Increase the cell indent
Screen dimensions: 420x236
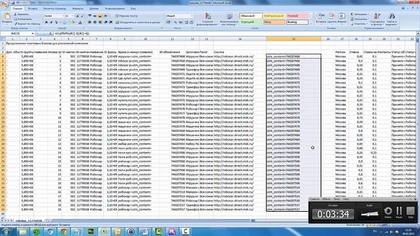point(111,22)
